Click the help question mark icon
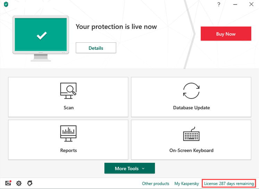This screenshot has width=259, height=189. (219, 4)
